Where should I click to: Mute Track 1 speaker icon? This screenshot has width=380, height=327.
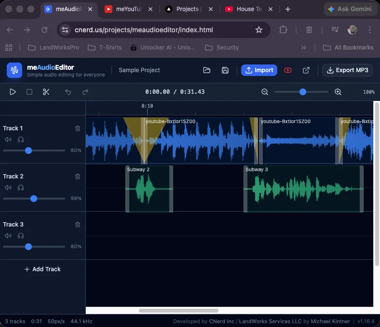(8, 139)
